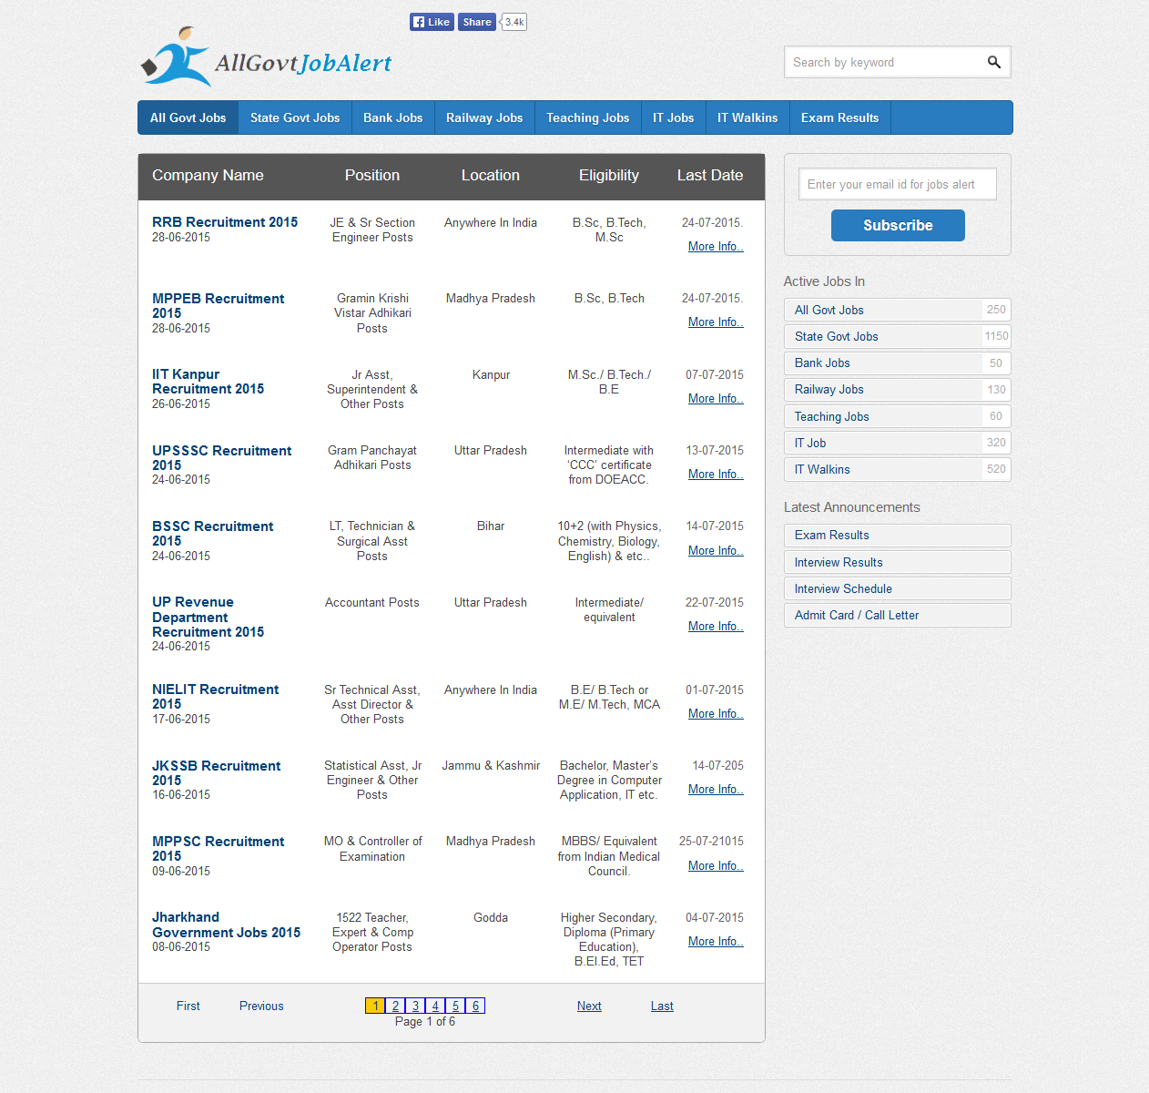The width and height of the screenshot is (1149, 1093).
Task: Go to pagination page 5
Action: (x=455, y=1006)
